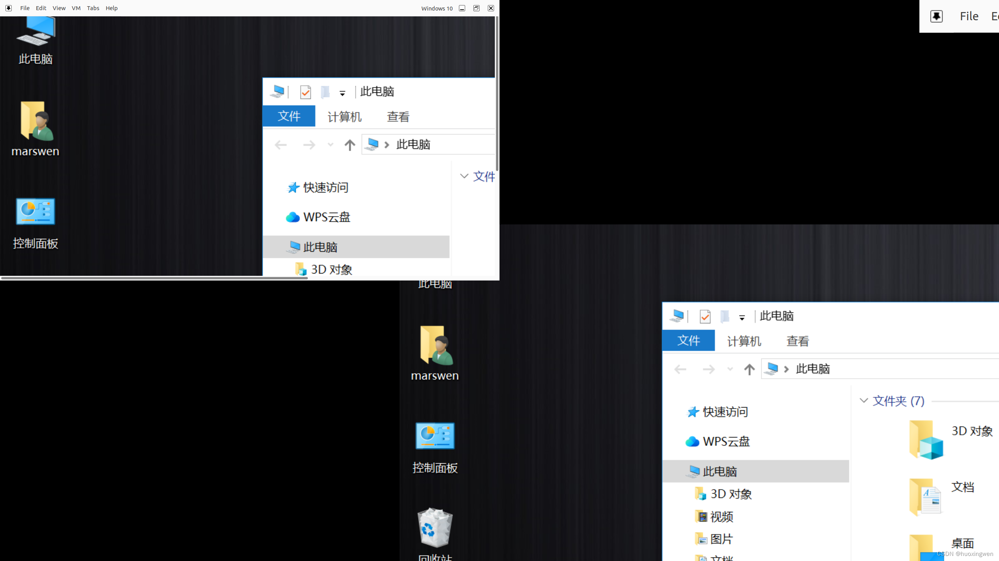Screen dimensions: 999x561
Task: Select 视频 in the navigation tree
Action: (x=721, y=517)
